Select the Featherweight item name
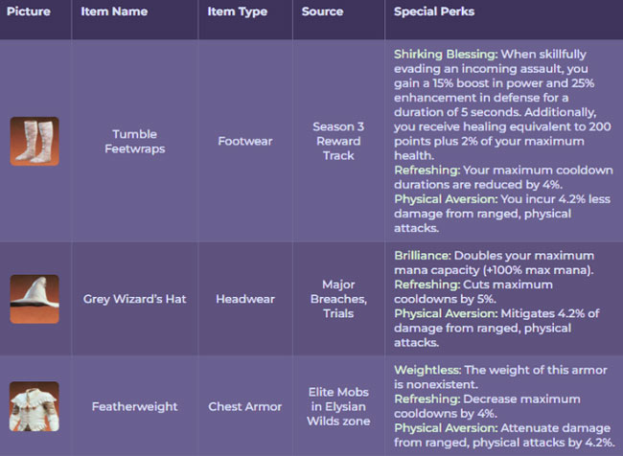This screenshot has height=456, width=623. click(134, 406)
